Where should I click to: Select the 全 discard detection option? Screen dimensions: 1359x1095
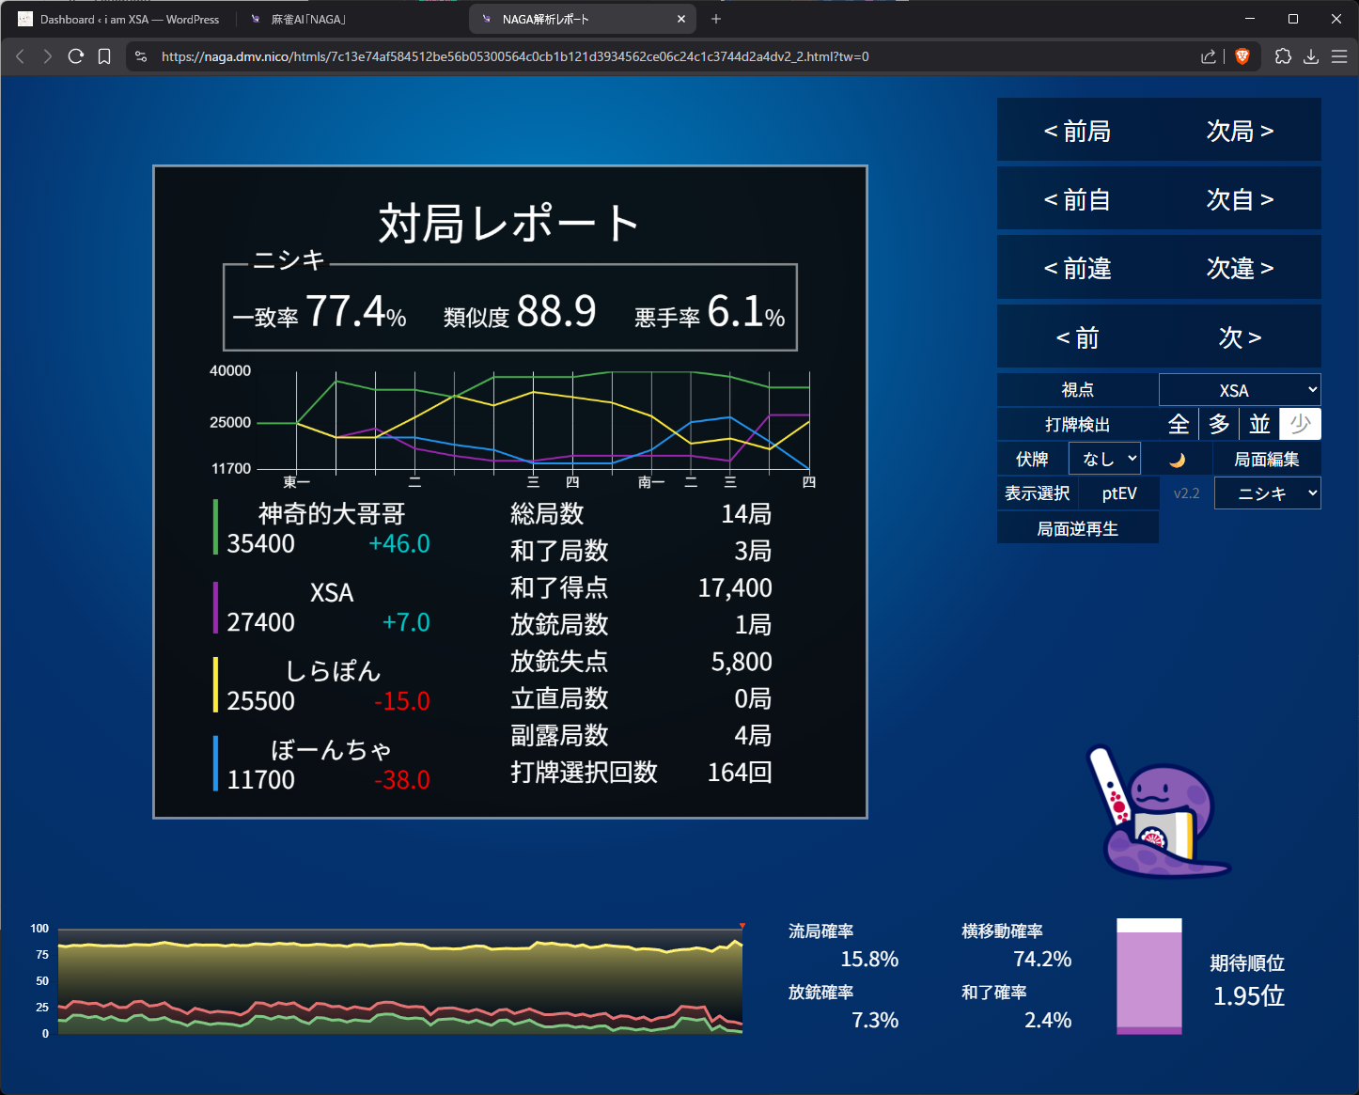point(1179,425)
